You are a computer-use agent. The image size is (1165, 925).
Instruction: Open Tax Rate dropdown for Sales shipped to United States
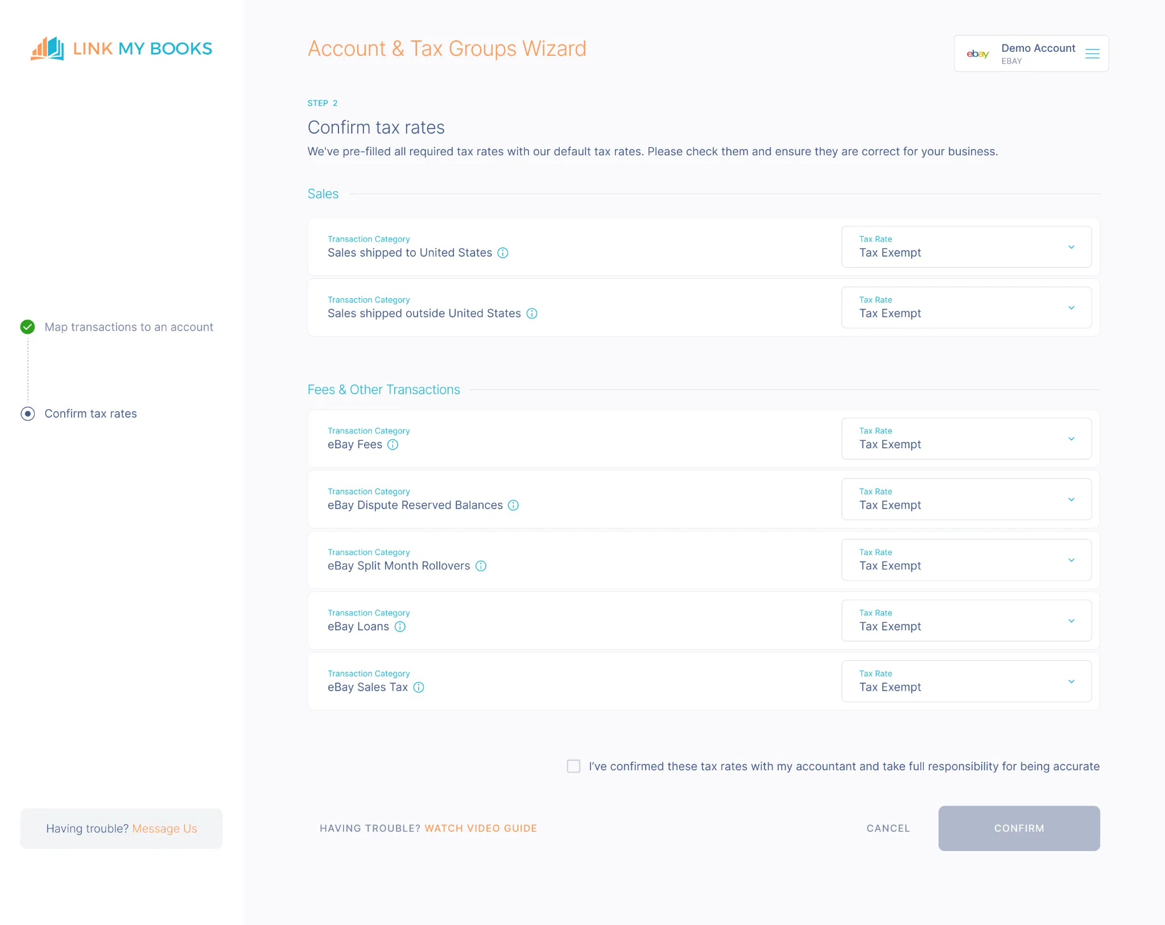[966, 247]
